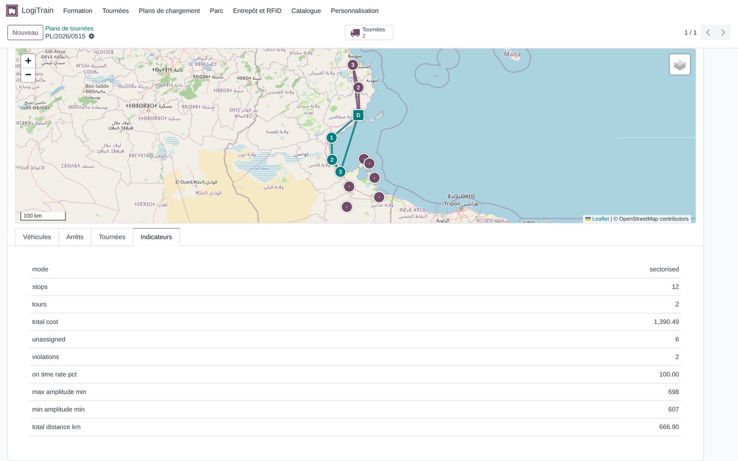Select the teal stop marker numbered 2
The height and width of the screenshot is (461, 738).
[x=332, y=160]
